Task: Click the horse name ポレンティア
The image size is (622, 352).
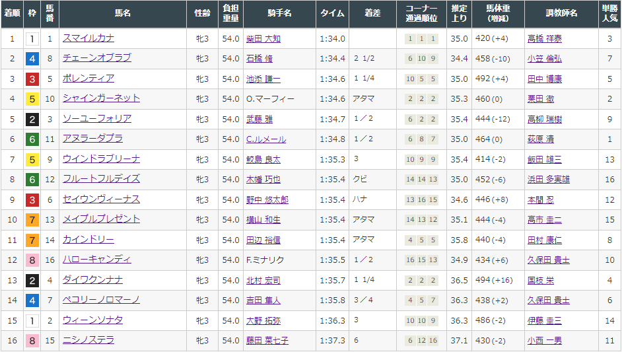Action: pyautogui.click(x=88, y=78)
